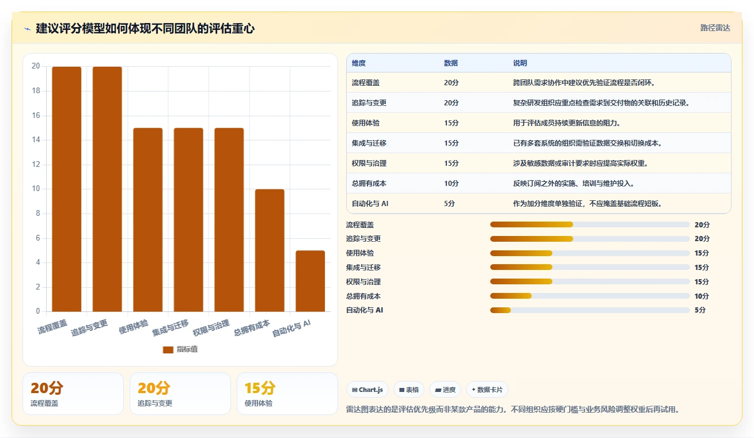Click the 集成与迁移 bar in chart

click(x=188, y=220)
